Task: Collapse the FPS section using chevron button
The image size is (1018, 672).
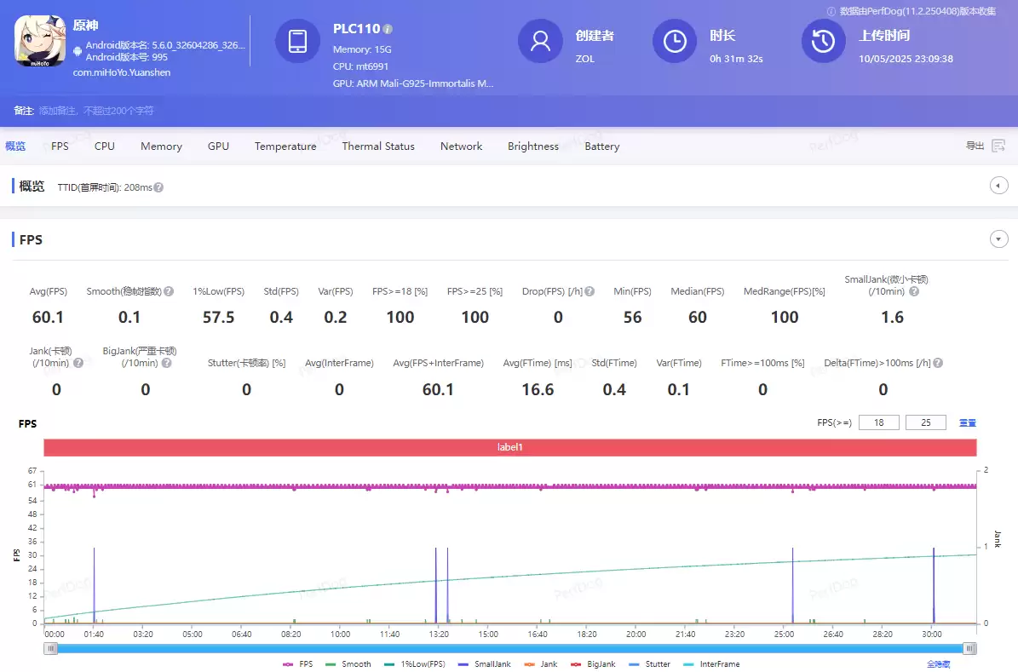Action: (999, 239)
